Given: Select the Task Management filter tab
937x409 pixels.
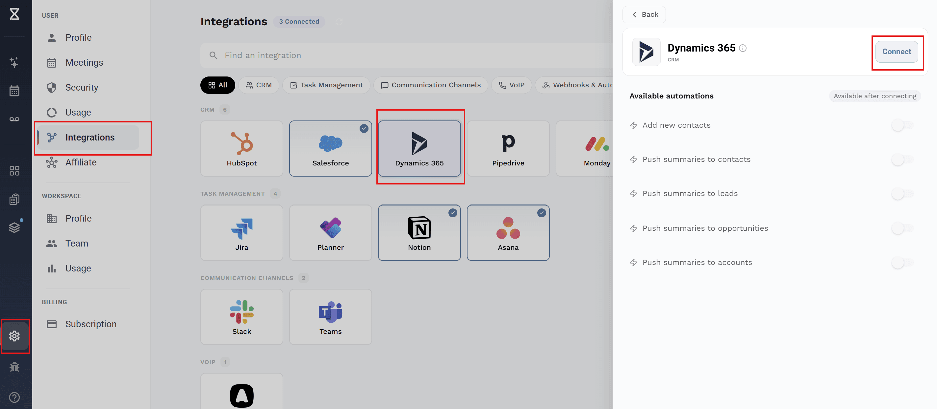Looking at the screenshot, I should tap(326, 85).
